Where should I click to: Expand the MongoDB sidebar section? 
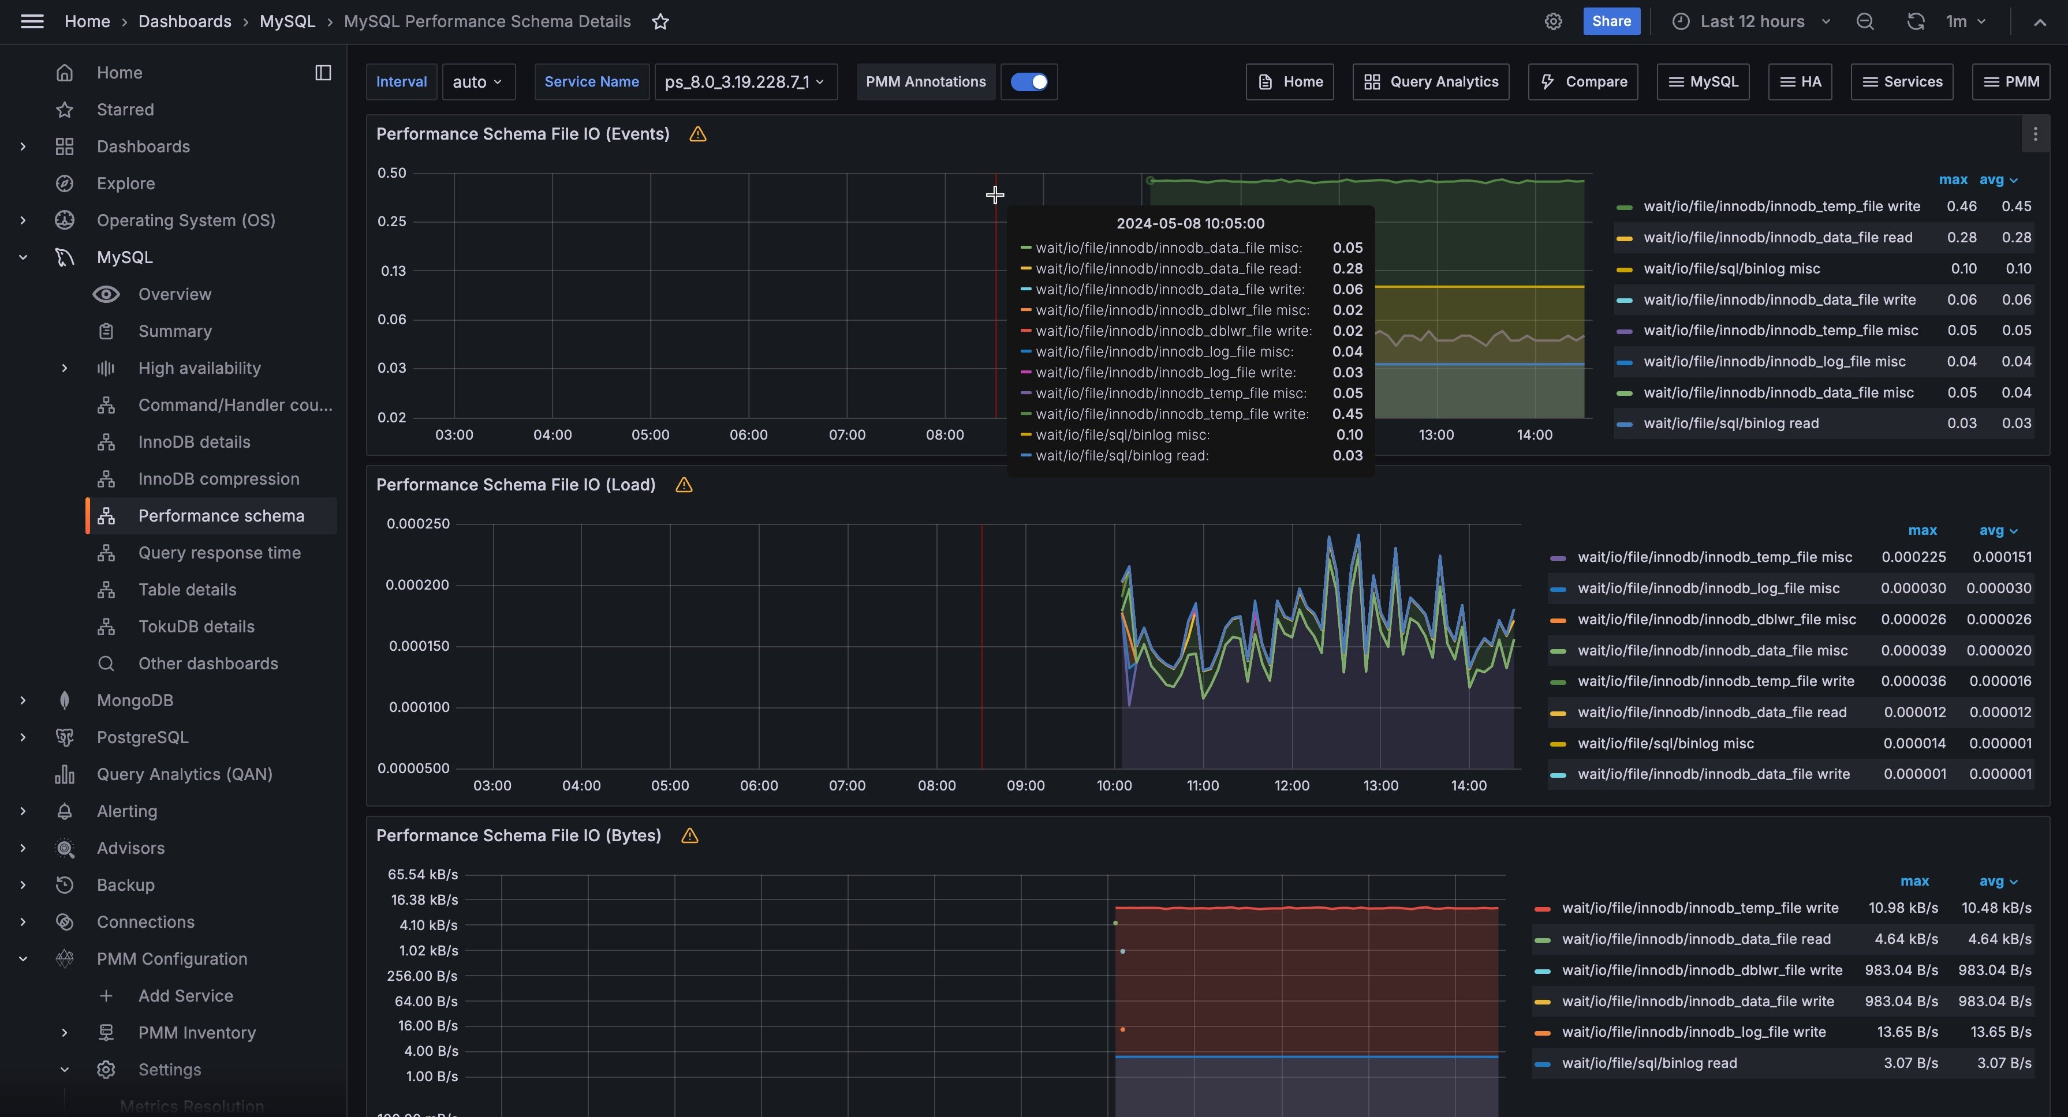(x=23, y=700)
